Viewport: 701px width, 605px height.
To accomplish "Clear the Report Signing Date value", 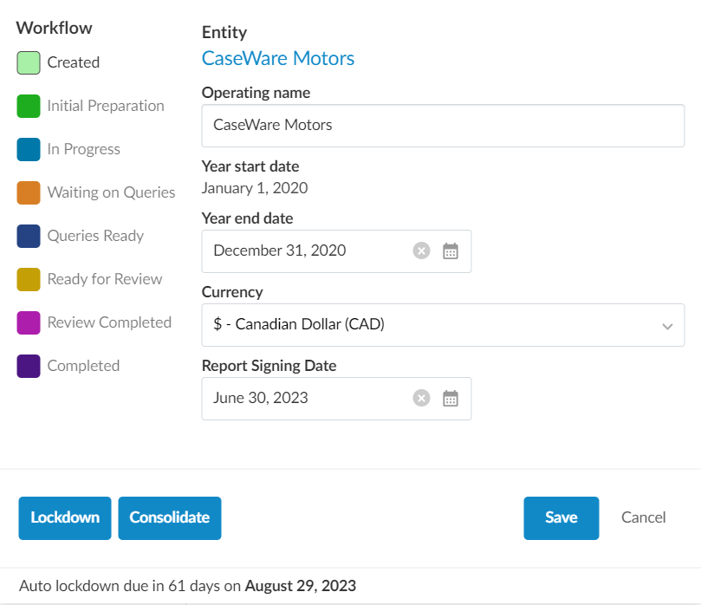I will click(x=421, y=399).
